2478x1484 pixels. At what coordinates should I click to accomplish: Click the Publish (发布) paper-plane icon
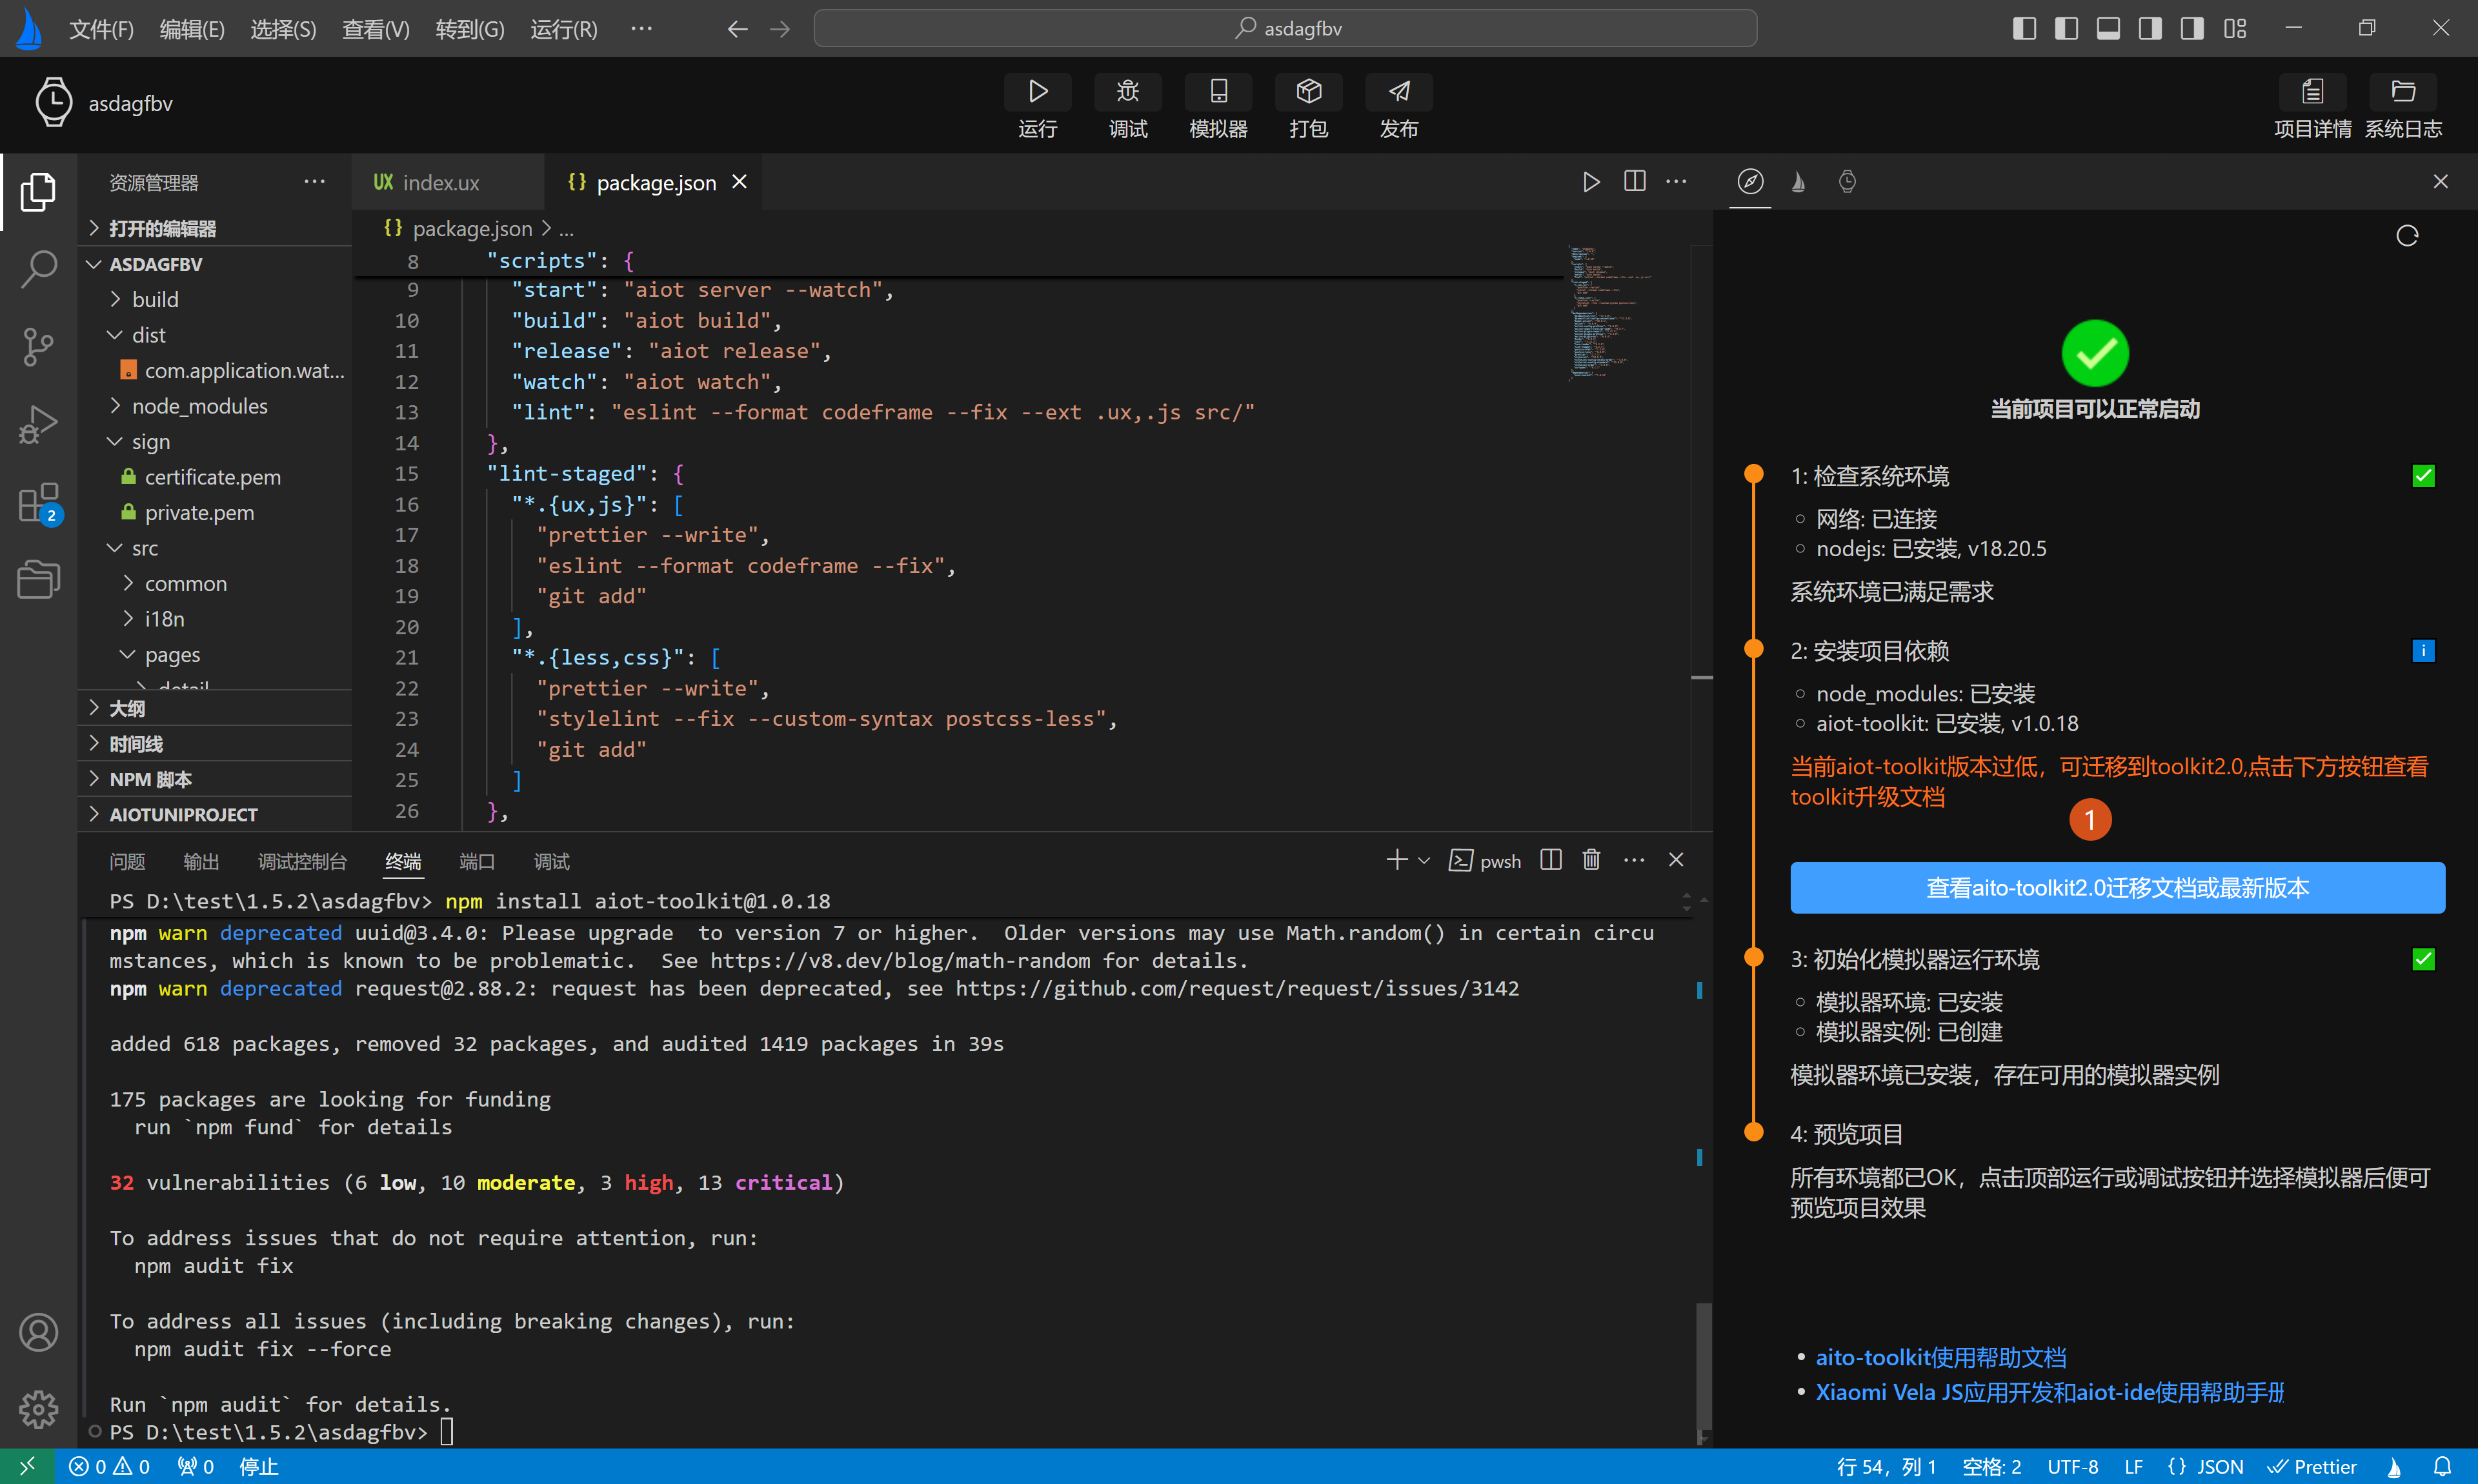click(1399, 91)
